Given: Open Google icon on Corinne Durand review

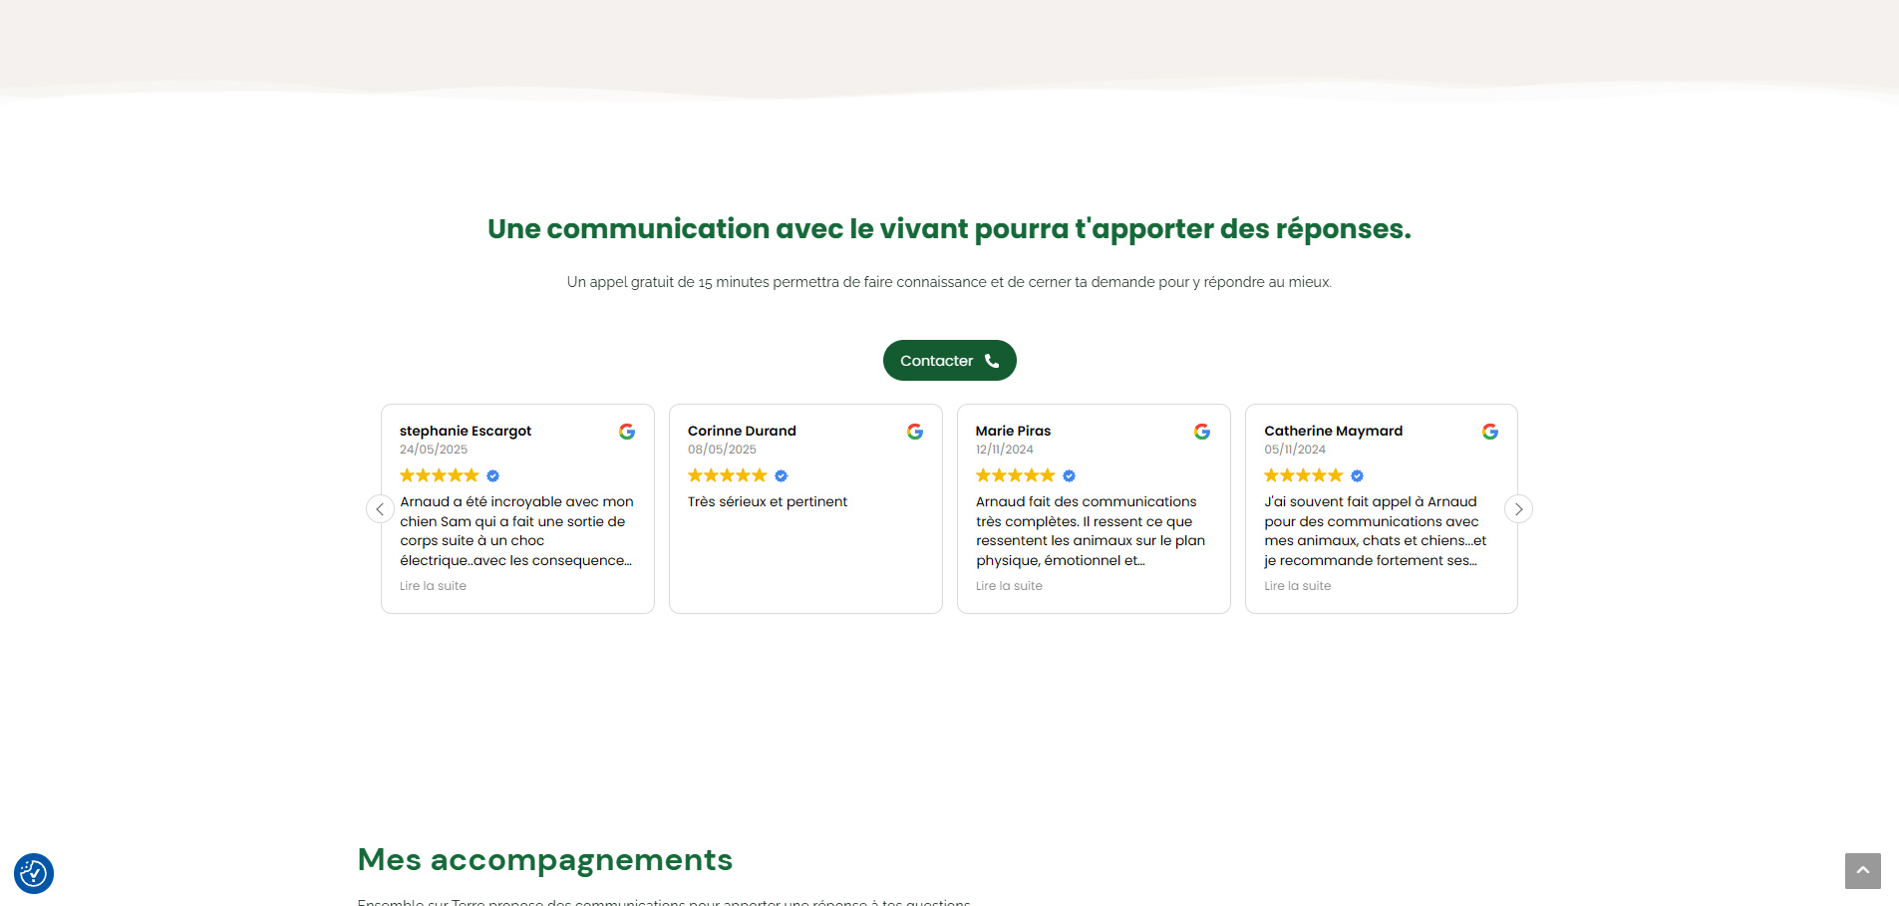Looking at the screenshot, I should coord(915,432).
